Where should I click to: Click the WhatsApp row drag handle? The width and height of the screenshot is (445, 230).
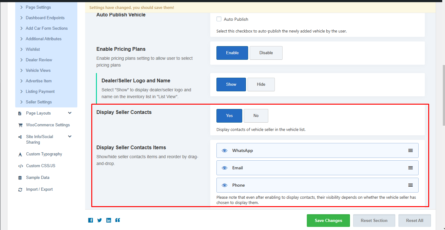coord(411,150)
